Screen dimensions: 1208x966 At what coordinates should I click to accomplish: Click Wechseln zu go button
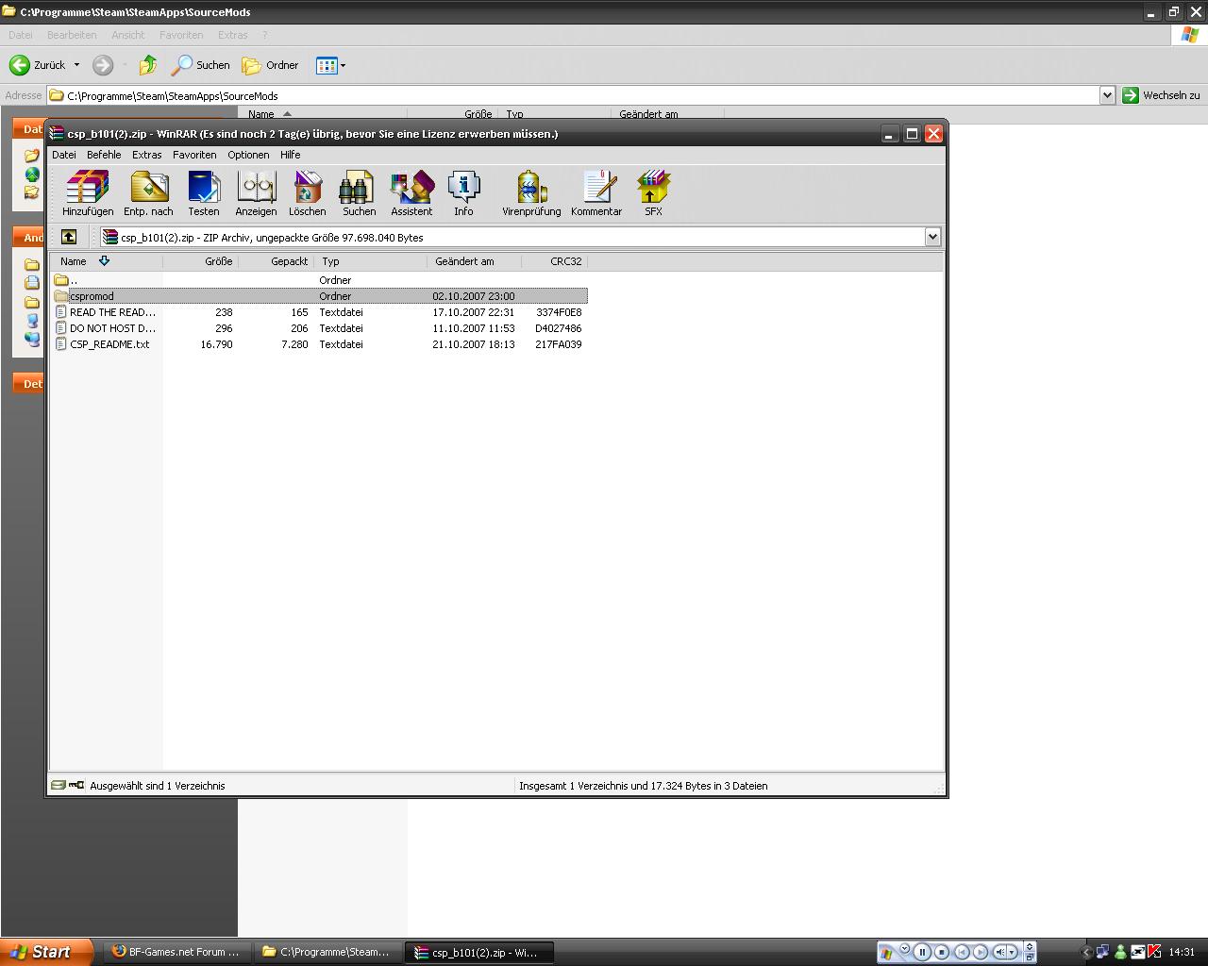click(x=1161, y=95)
